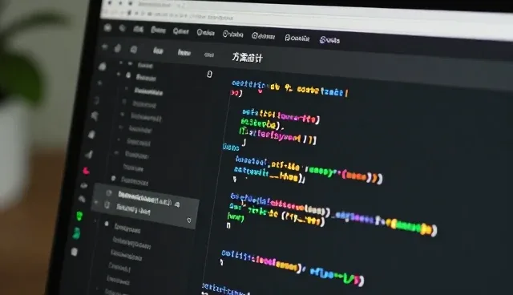513x295 pixels.
Task: Click the small white lock-shaped icon above the code
Action: (210, 75)
